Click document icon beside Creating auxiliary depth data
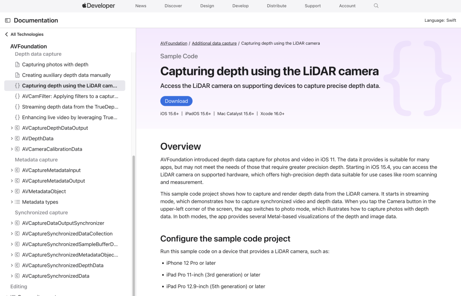The height and width of the screenshot is (296, 461). (x=18, y=75)
